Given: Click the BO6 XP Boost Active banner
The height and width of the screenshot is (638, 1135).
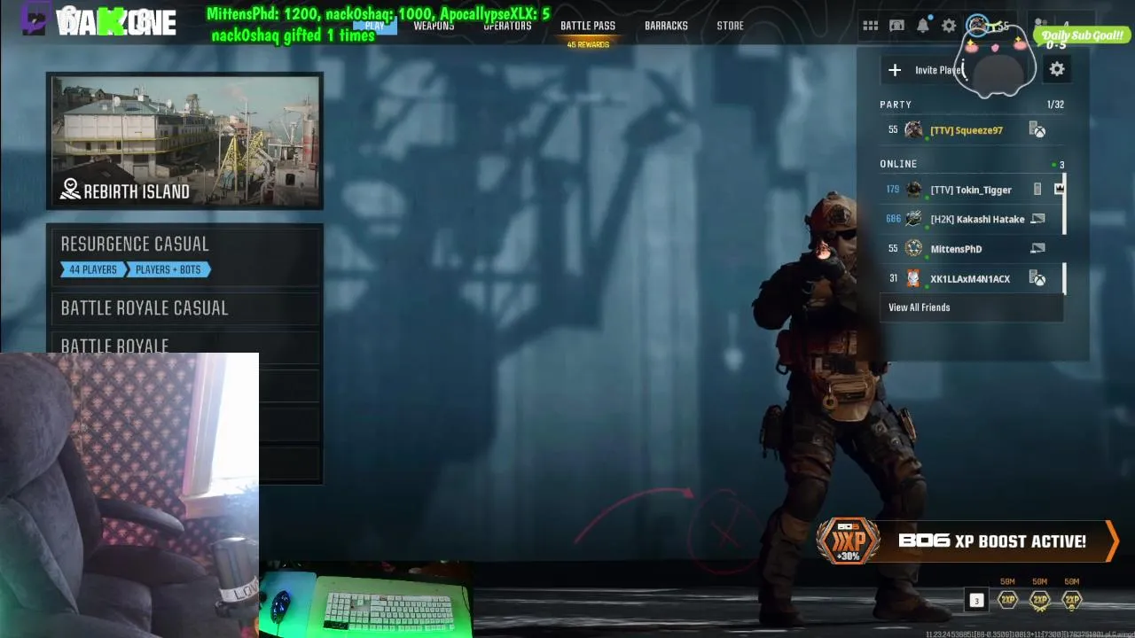Looking at the screenshot, I should [x=968, y=541].
